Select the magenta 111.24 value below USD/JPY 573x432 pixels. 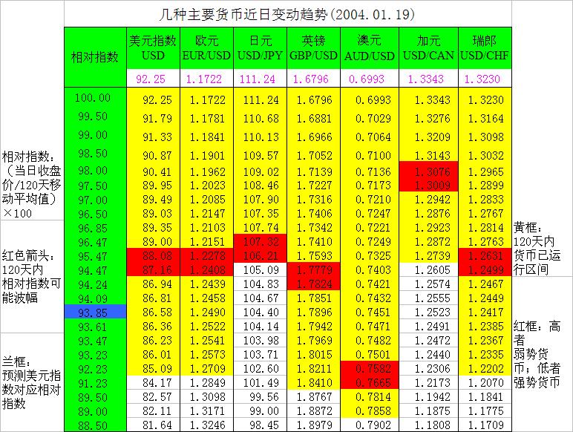(260, 79)
